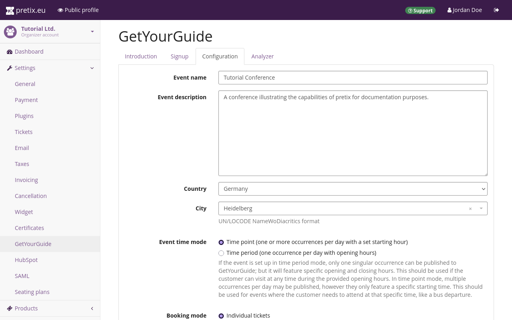
Task: Open the Jordan Doe user menu icon
Action: click(450, 10)
